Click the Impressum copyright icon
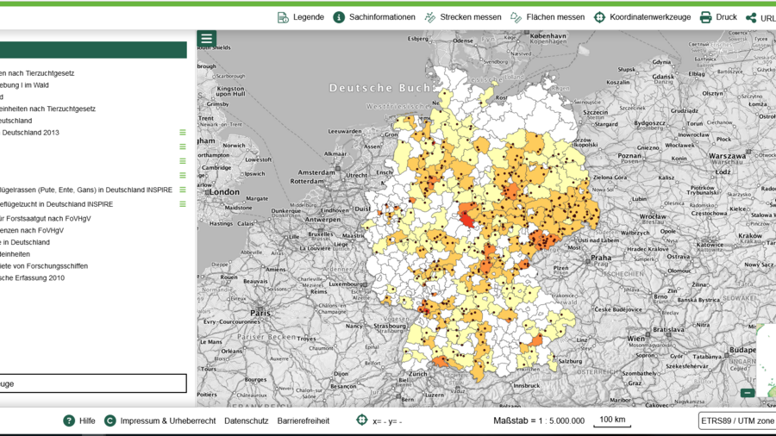The height and width of the screenshot is (436, 776). (110, 420)
